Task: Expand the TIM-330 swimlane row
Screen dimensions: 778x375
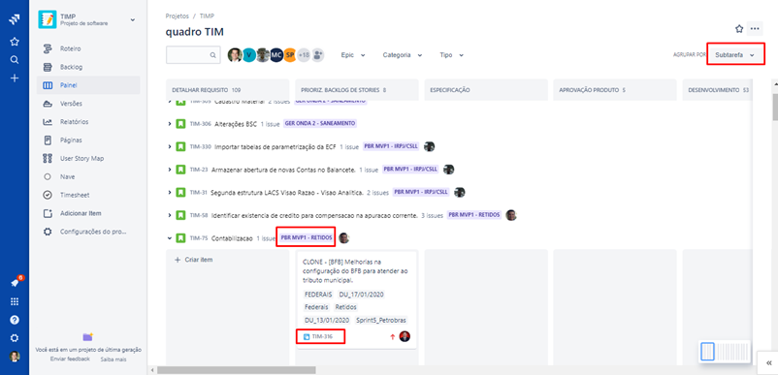Action: pyautogui.click(x=170, y=146)
